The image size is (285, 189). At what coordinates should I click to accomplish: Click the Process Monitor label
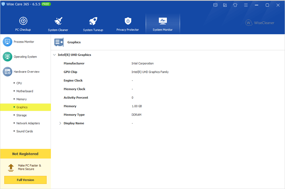pos(24,42)
